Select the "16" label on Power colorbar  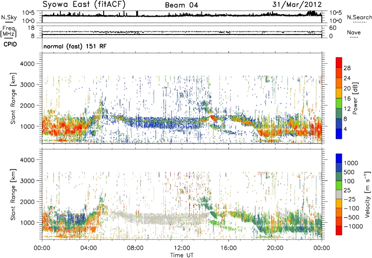coord(347,99)
